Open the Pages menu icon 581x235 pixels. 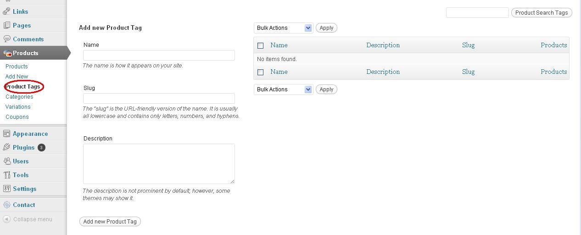[x=6, y=25]
